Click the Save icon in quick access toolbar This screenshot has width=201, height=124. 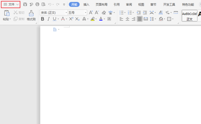(25, 4)
